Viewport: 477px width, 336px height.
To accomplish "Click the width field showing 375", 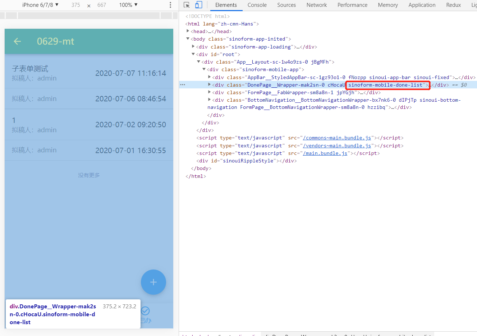I will [x=75, y=5].
